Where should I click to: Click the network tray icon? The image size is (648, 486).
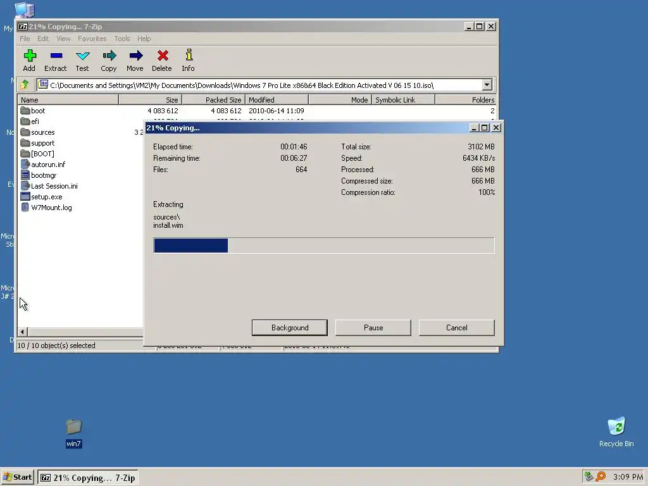click(x=589, y=477)
